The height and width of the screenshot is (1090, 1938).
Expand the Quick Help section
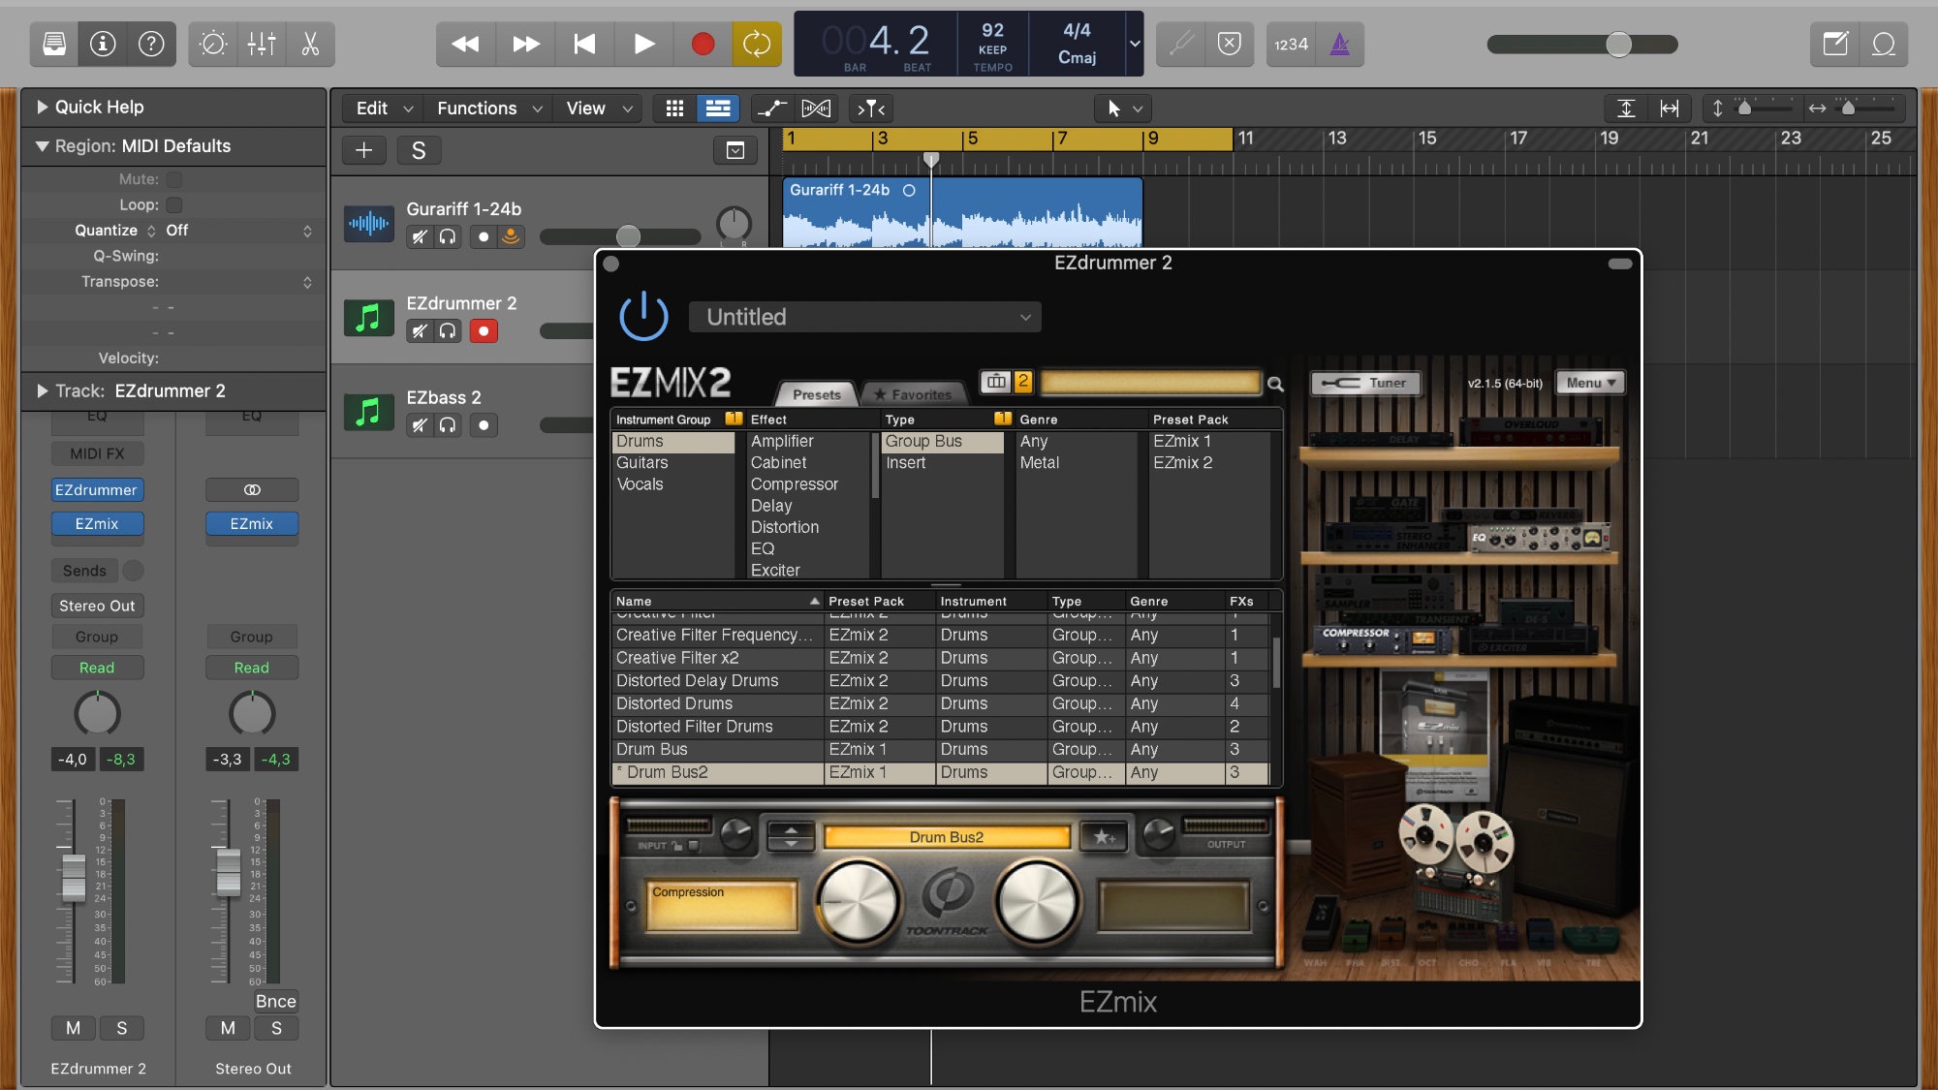point(43,107)
